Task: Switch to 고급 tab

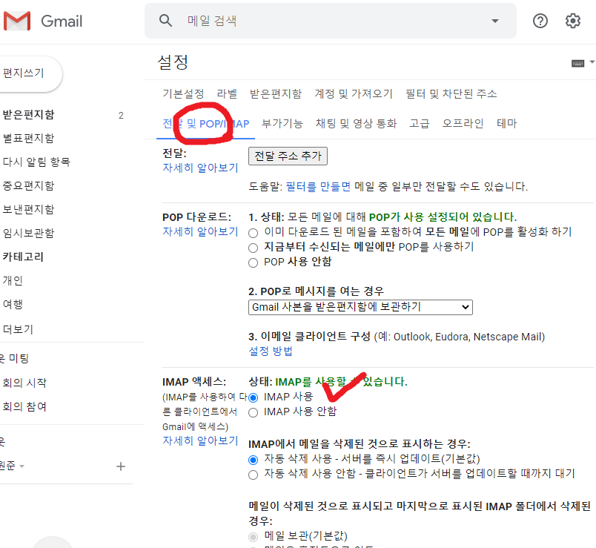Action: coord(420,124)
